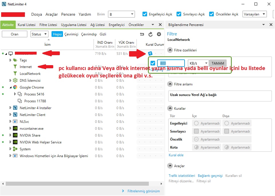Click the horizontal scrollbar of the activity list
This screenshot has width=275, height=196.
click(x=77, y=183)
